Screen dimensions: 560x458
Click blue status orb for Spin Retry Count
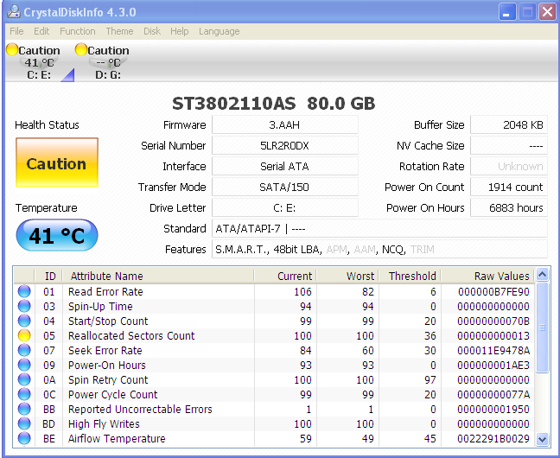click(24, 379)
